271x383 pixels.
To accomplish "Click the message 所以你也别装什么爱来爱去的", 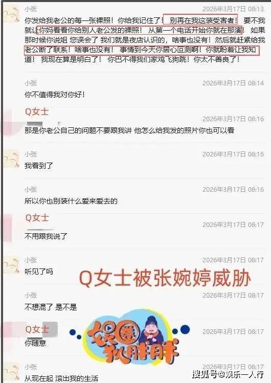I will tap(71, 201).
